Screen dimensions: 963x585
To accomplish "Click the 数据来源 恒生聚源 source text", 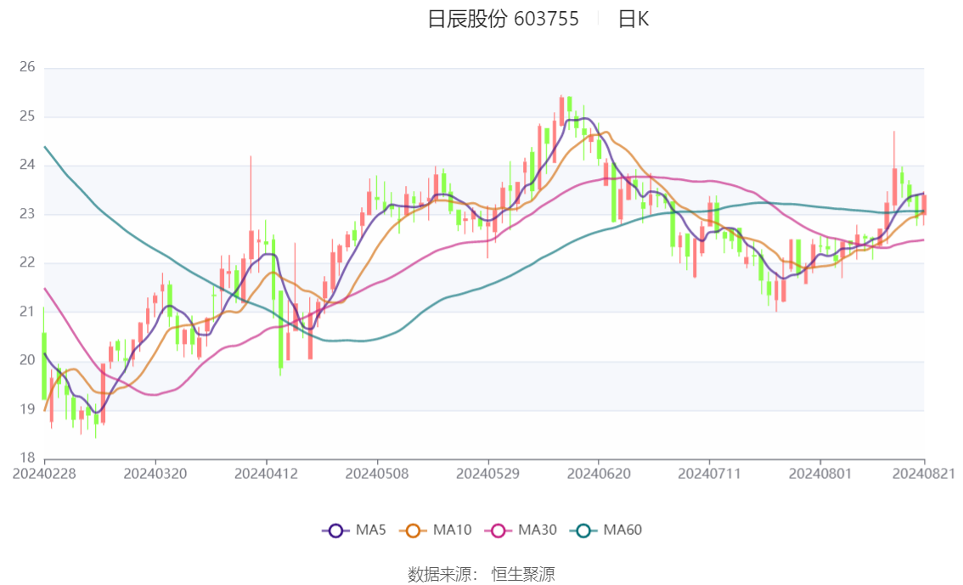I will 481,574.
